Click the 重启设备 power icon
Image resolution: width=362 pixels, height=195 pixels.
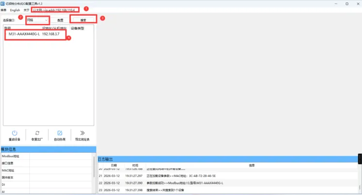tap(15, 133)
